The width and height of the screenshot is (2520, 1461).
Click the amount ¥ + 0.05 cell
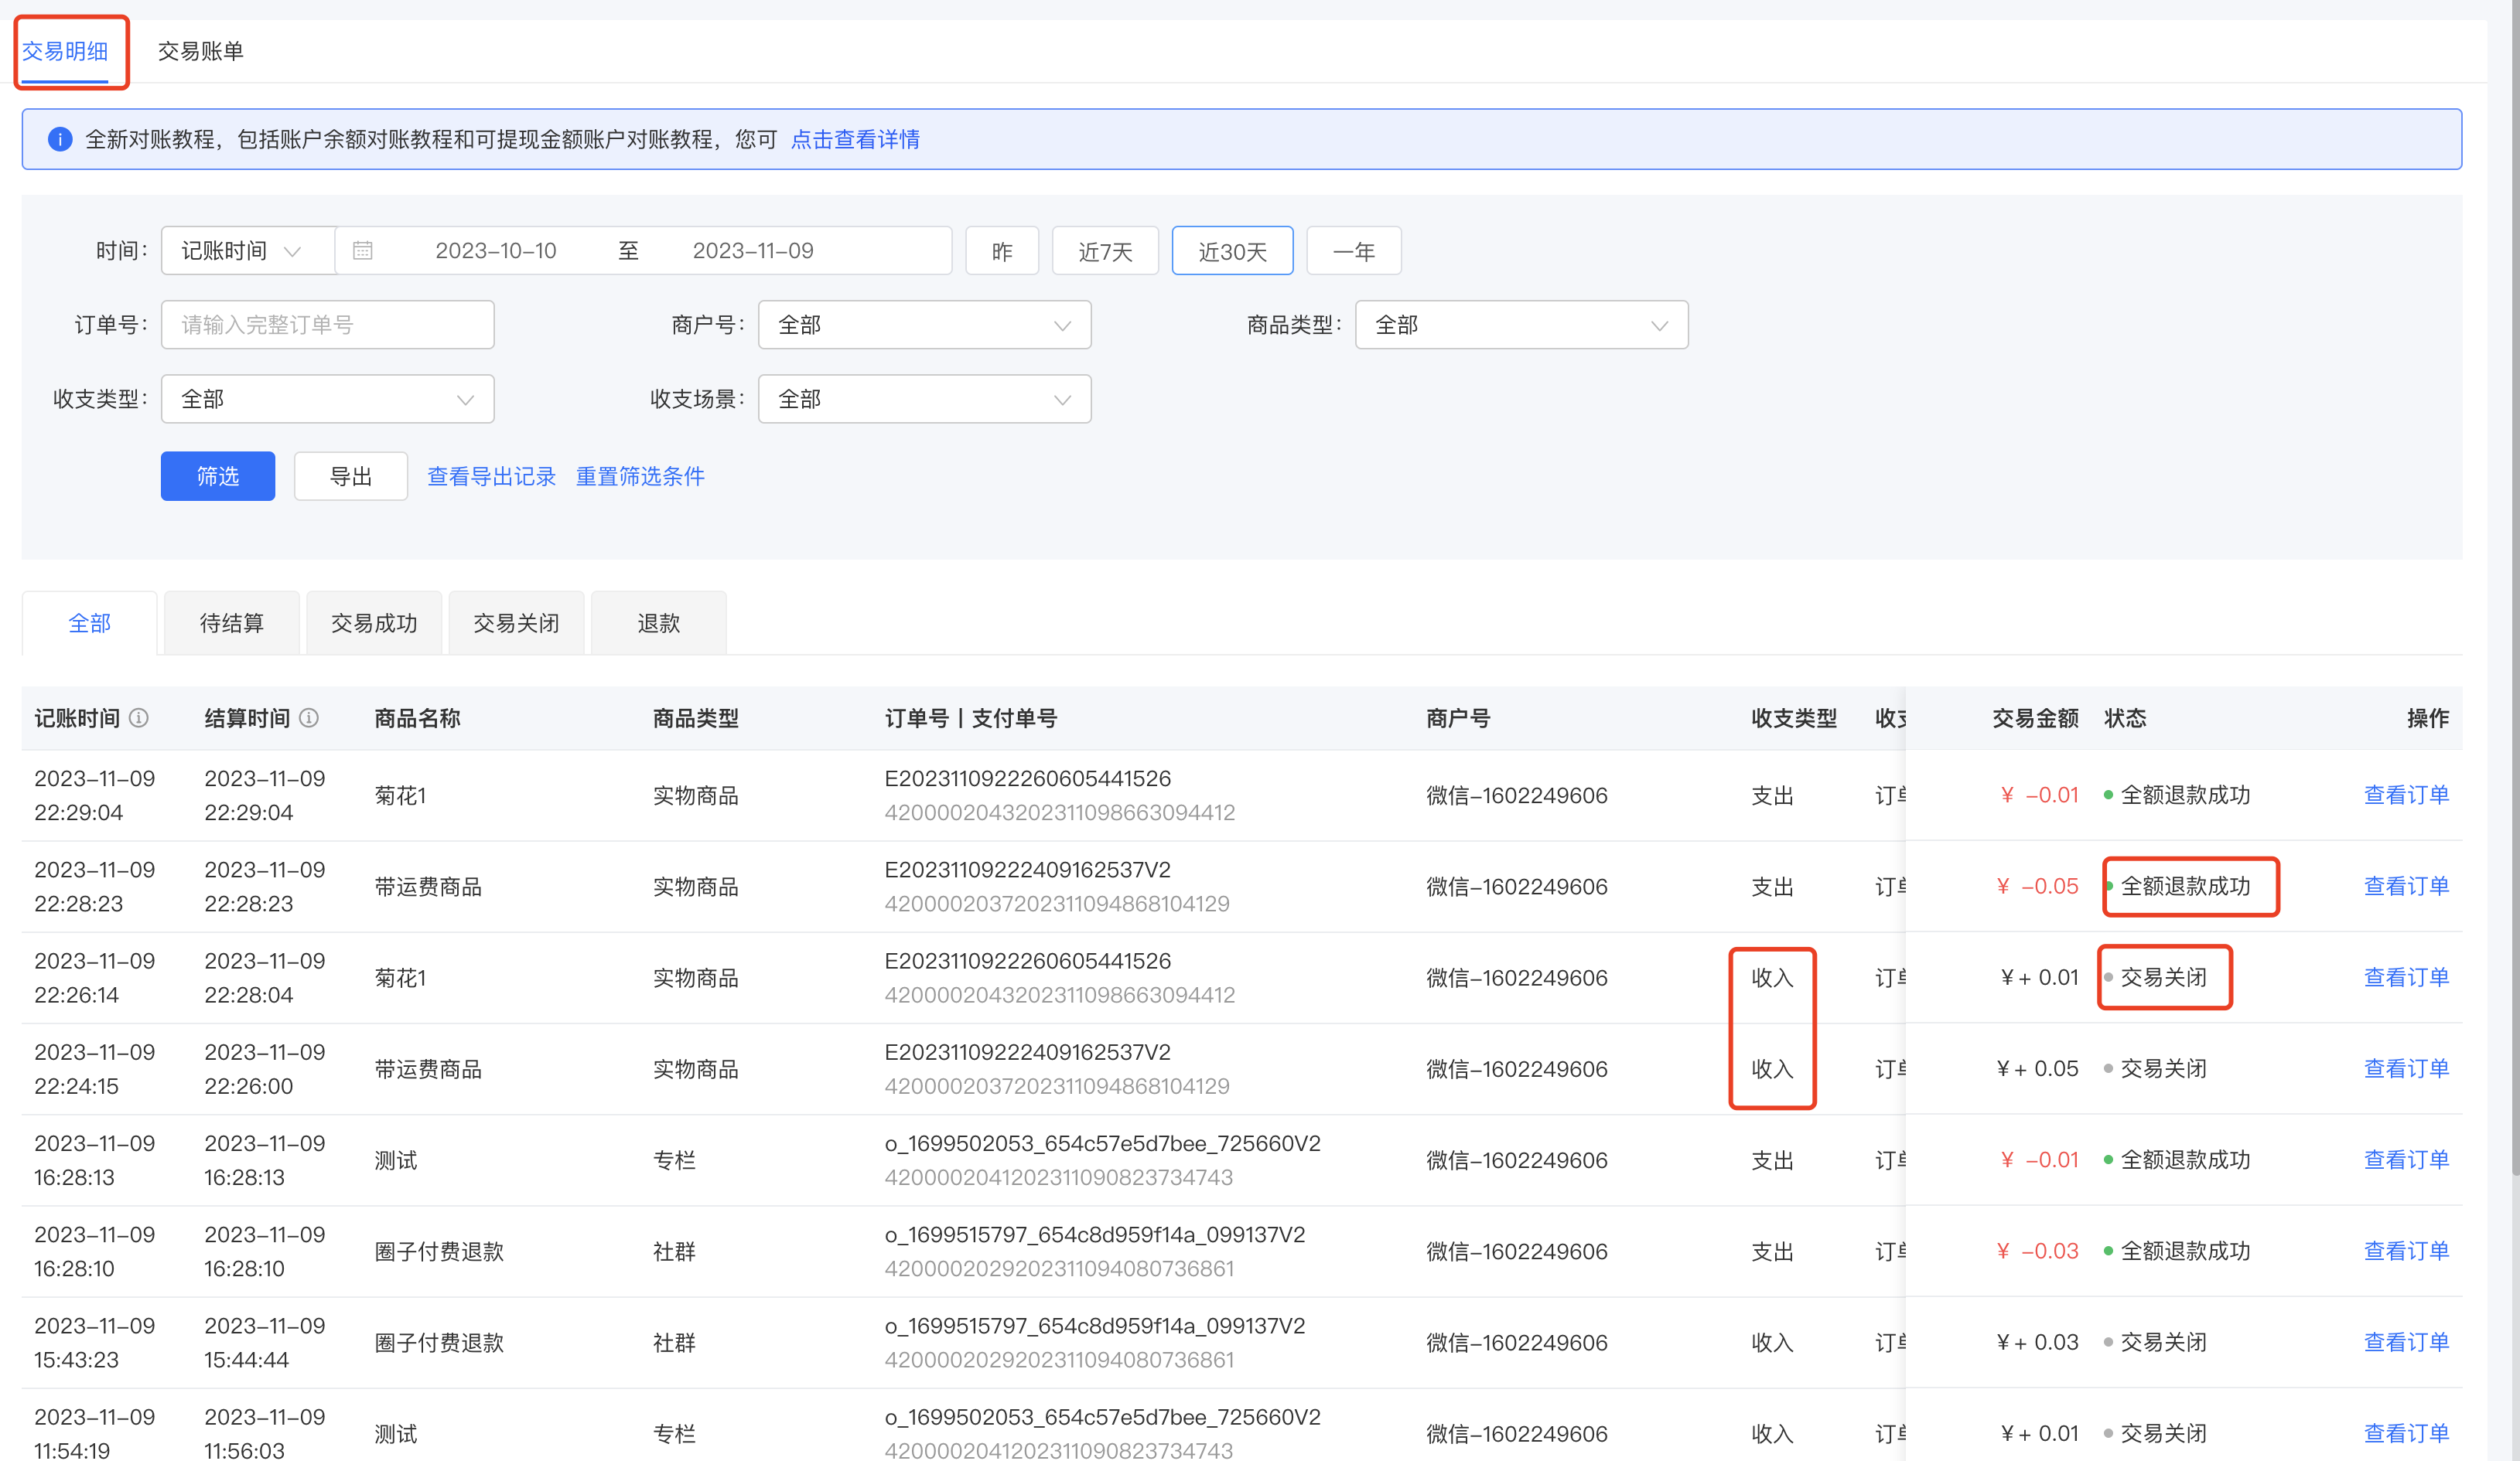tap(2037, 1068)
